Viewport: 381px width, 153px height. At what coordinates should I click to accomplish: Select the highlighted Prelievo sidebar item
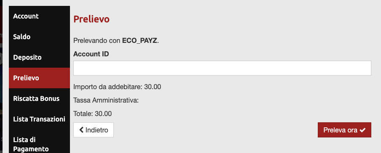click(x=39, y=78)
